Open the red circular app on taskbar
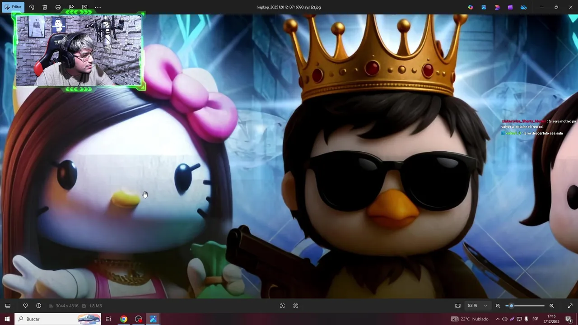578x325 pixels. click(x=138, y=319)
